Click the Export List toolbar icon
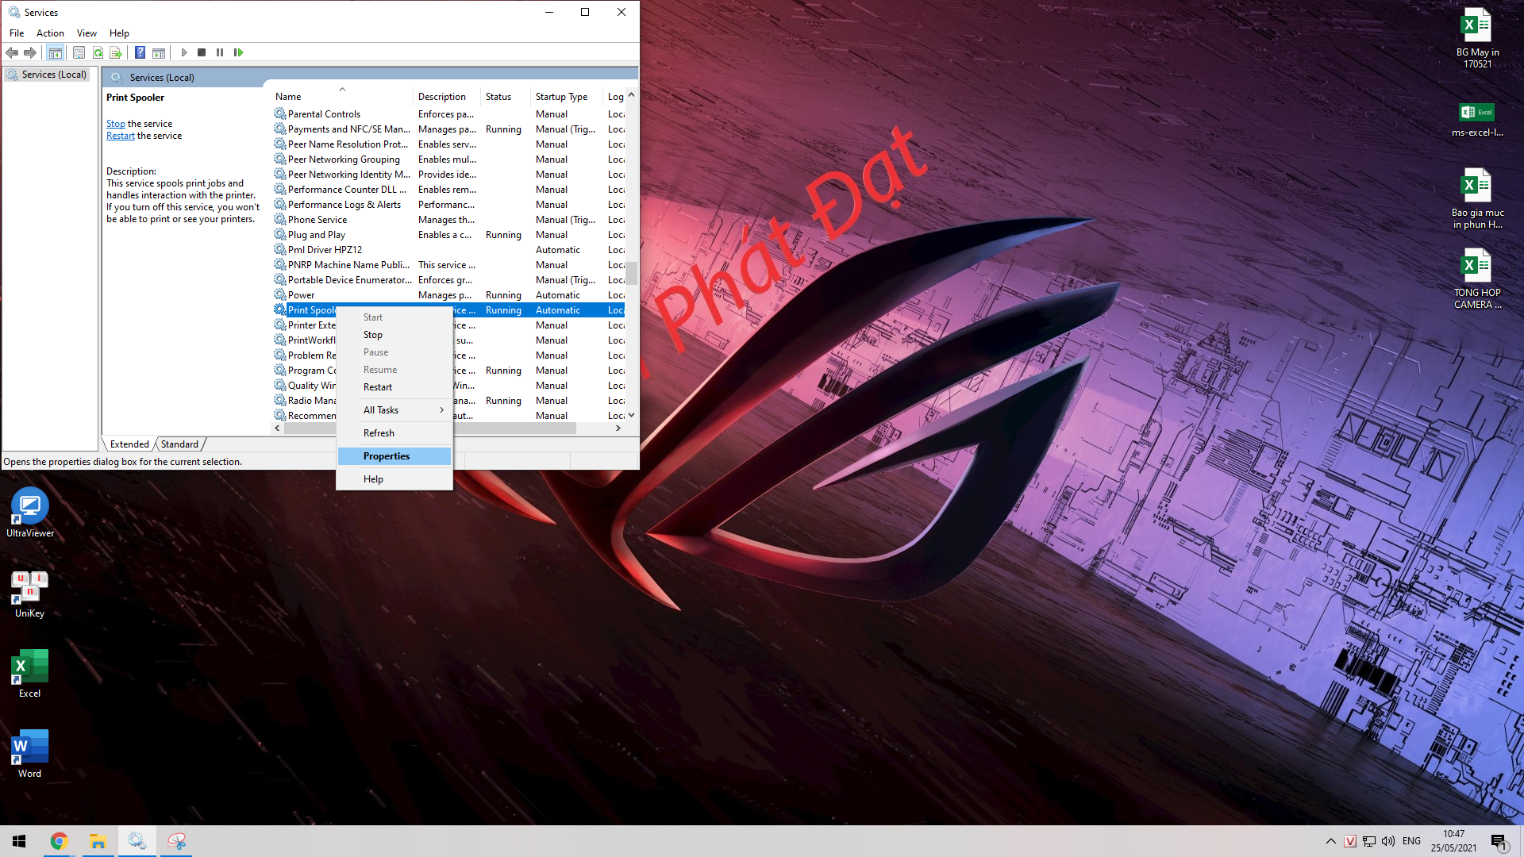The height and width of the screenshot is (857, 1524). pos(116,52)
